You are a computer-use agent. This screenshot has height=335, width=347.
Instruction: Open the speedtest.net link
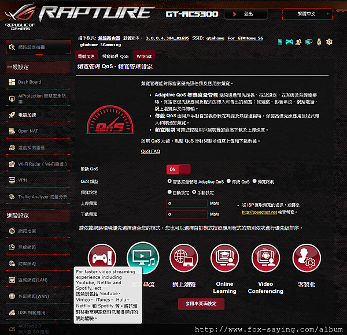(x=259, y=212)
